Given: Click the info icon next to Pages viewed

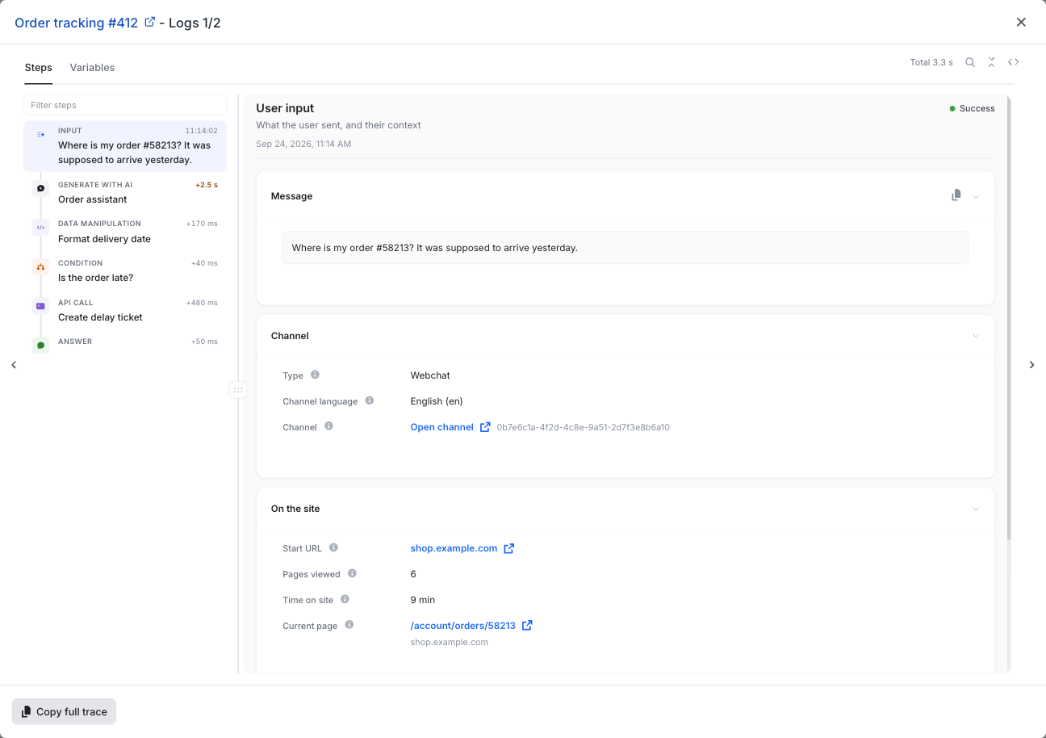Looking at the screenshot, I should click(352, 573).
